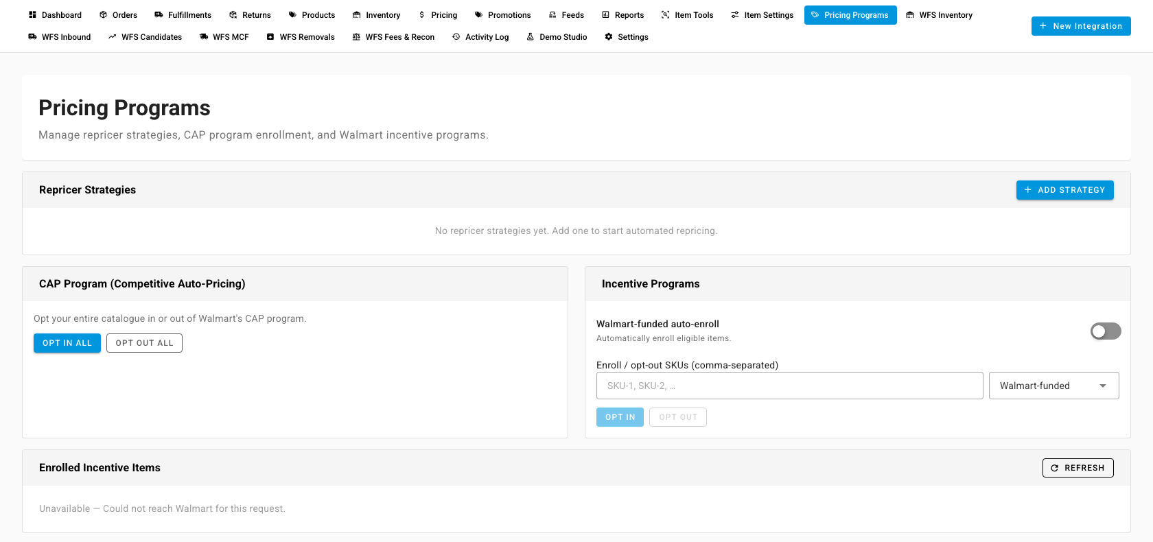Click the WFS Inventory warehouse icon
This screenshot has height=542, width=1153.
(x=910, y=14)
